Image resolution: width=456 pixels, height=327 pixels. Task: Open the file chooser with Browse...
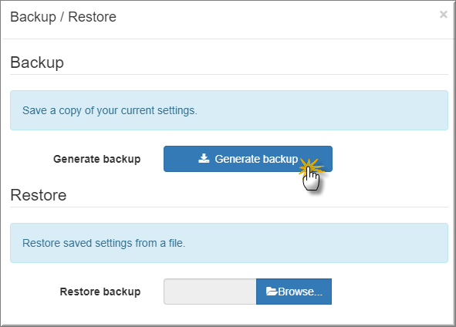tap(294, 292)
